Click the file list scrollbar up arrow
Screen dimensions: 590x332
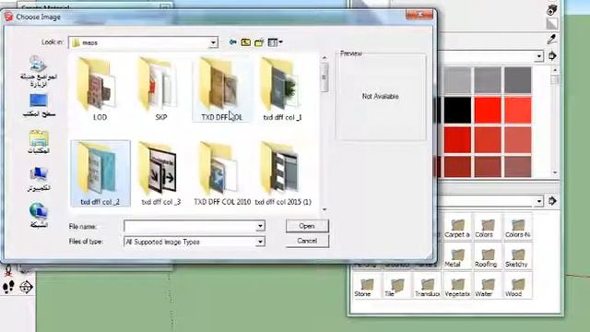(x=324, y=57)
